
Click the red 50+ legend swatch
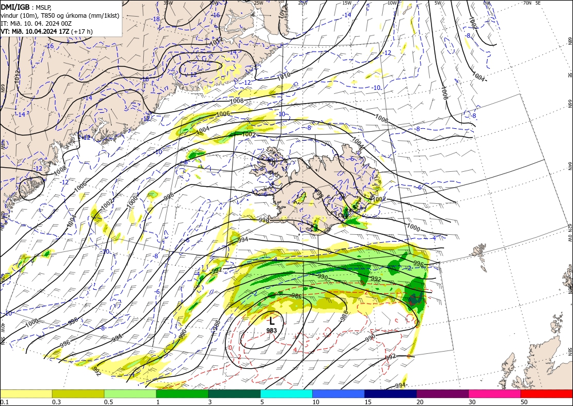pos(547,393)
